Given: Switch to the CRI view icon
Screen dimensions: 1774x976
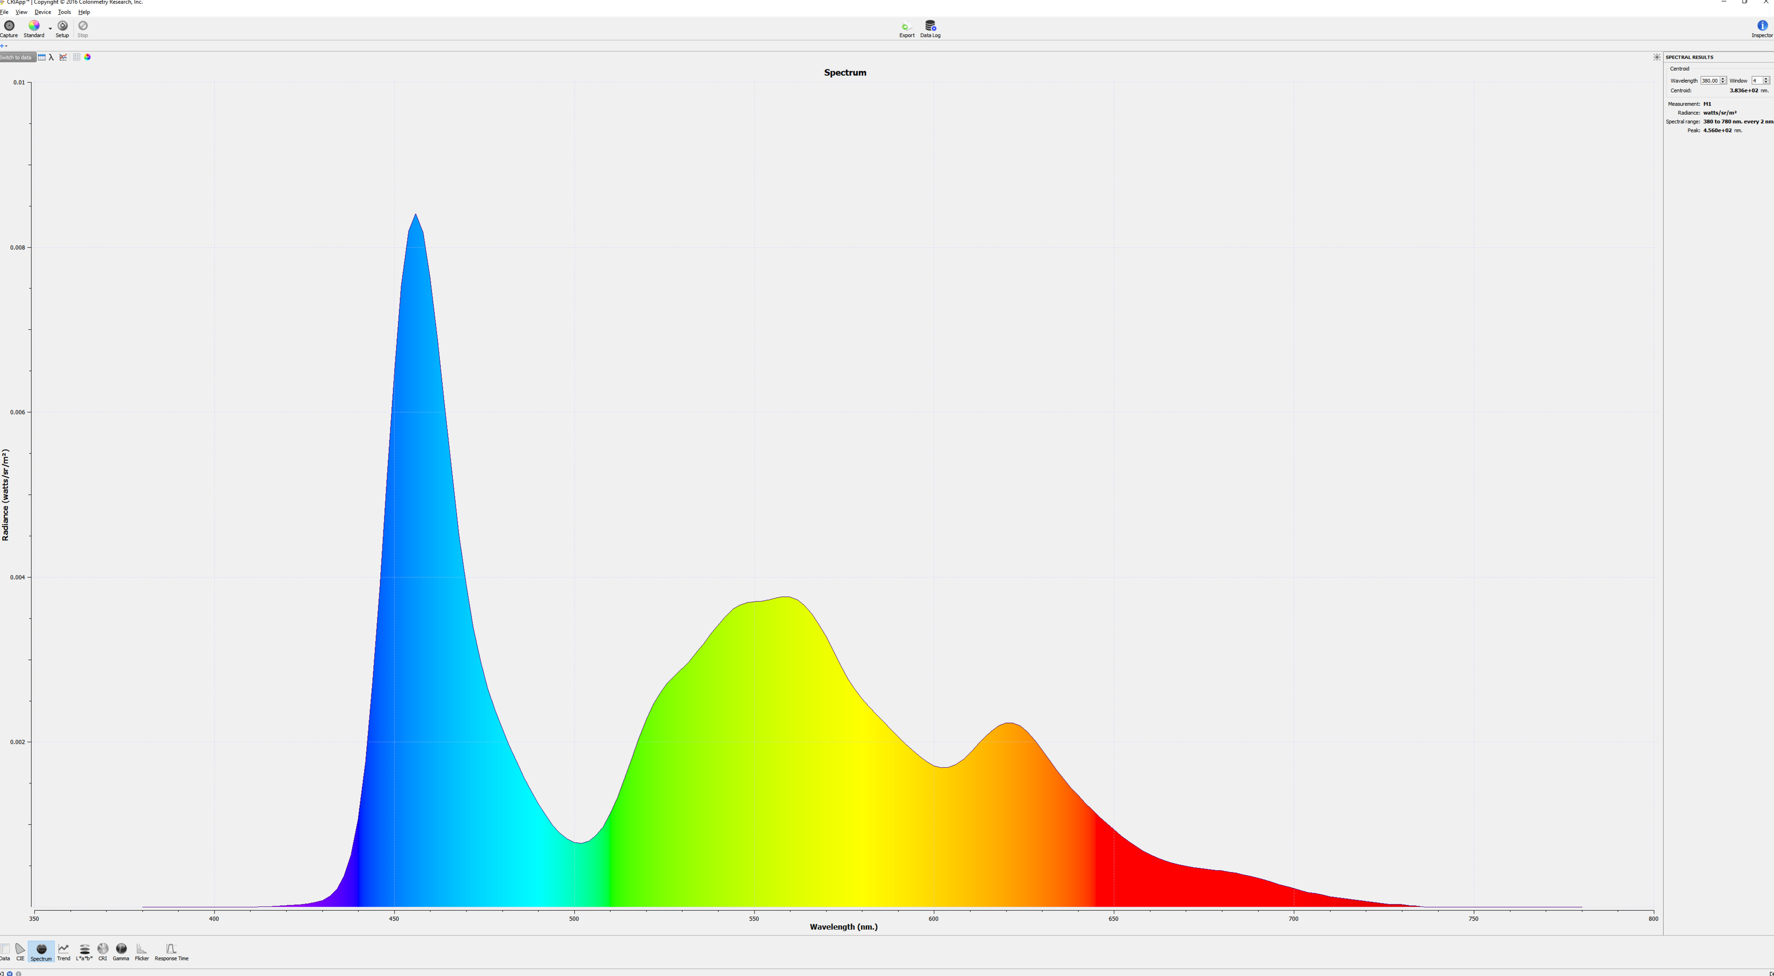Looking at the screenshot, I should (x=103, y=949).
